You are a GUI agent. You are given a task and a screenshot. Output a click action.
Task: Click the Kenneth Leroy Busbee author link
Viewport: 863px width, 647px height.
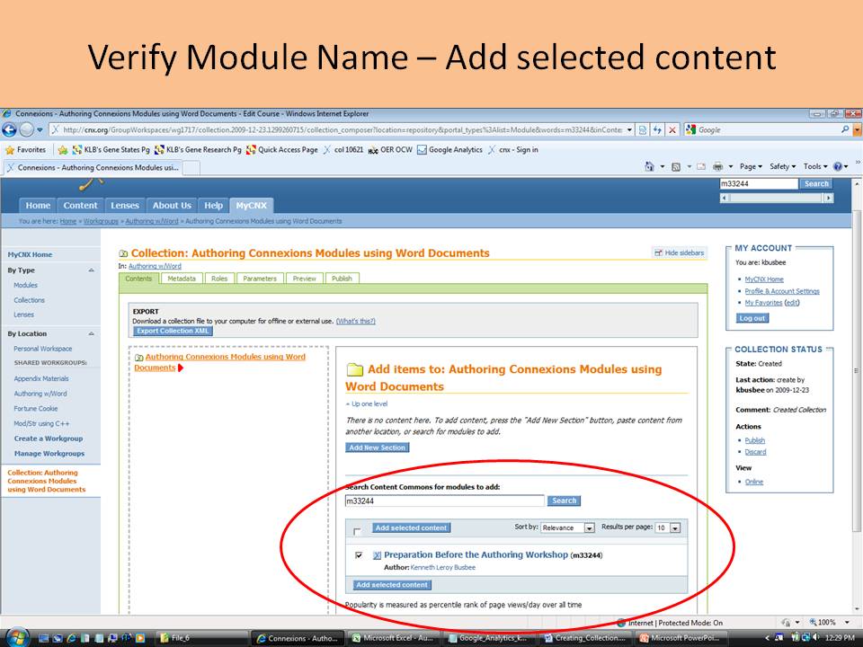[443, 567]
